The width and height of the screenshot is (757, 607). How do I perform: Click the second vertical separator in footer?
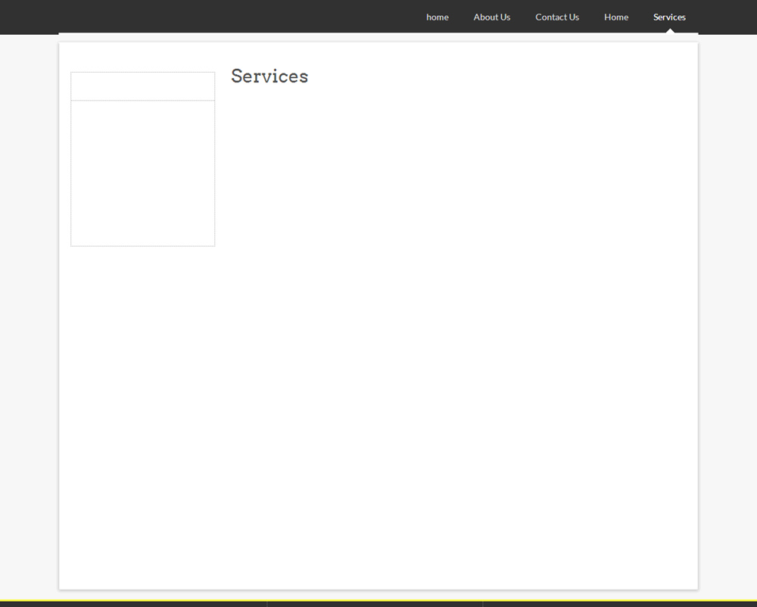[483, 605]
